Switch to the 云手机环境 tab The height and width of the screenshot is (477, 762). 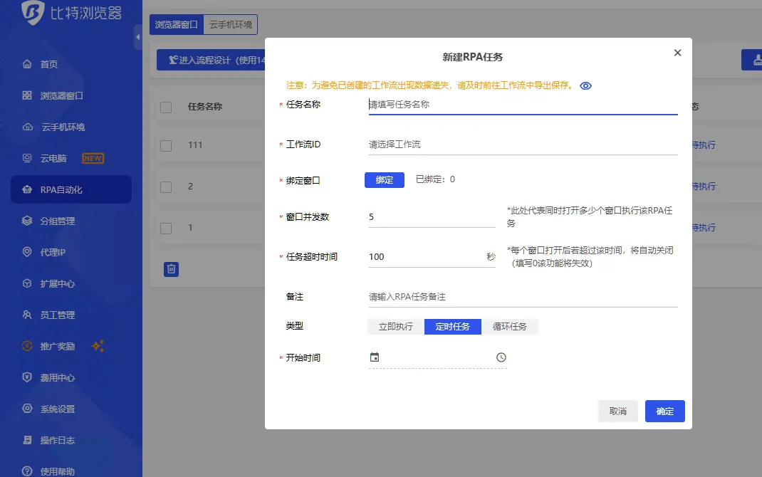(x=230, y=24)
